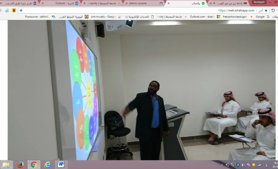Switch to the جامعة المجمعة university tab
This screenshot has width=278, height=169.
point(102,3)
